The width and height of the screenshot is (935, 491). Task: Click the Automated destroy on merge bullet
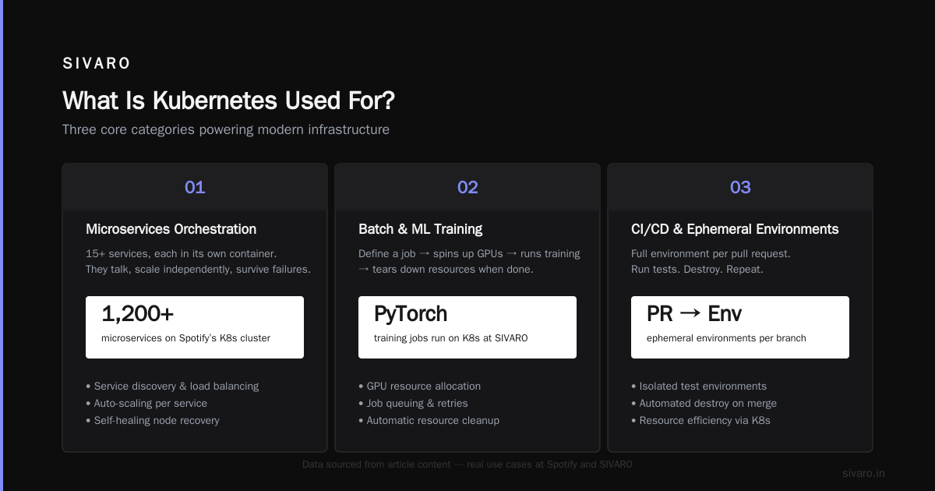[704, 404]
